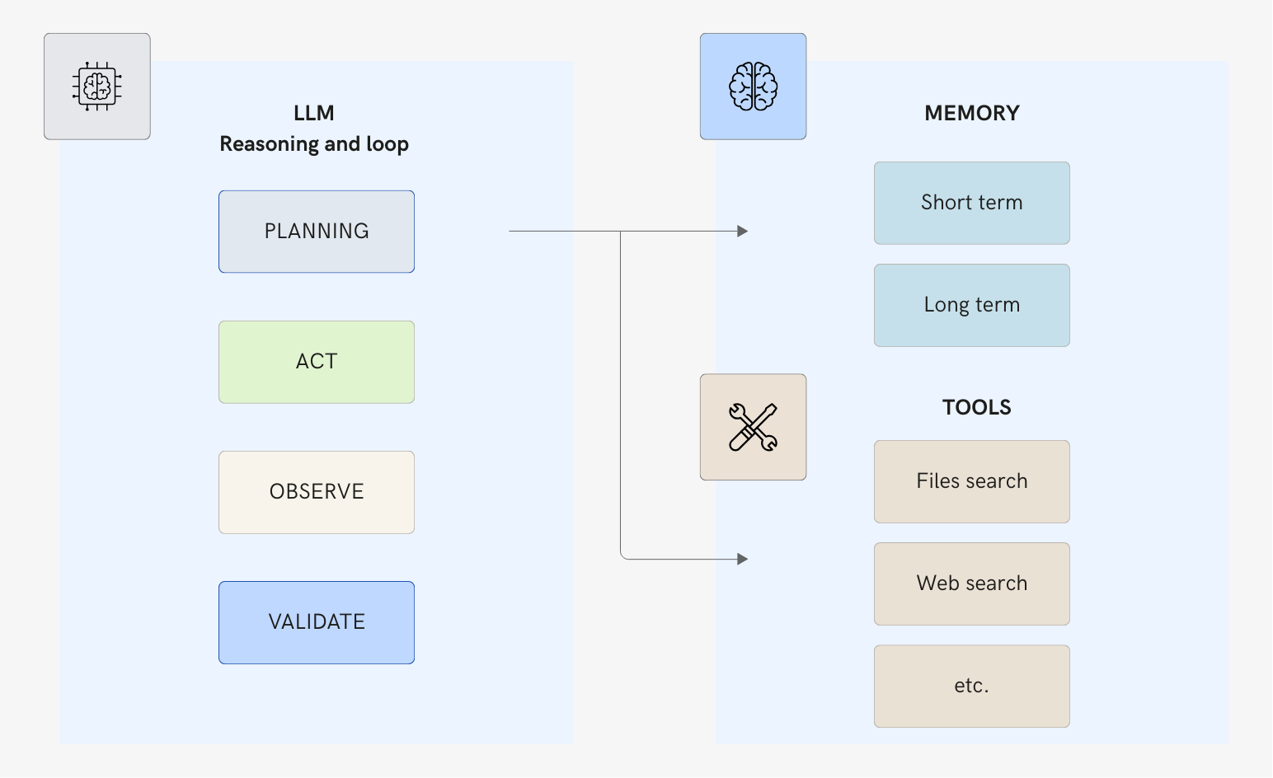Select the Short term memory box
This screenshot has height=778, width=1273.
pyautogui.click(x=971, y=203)
